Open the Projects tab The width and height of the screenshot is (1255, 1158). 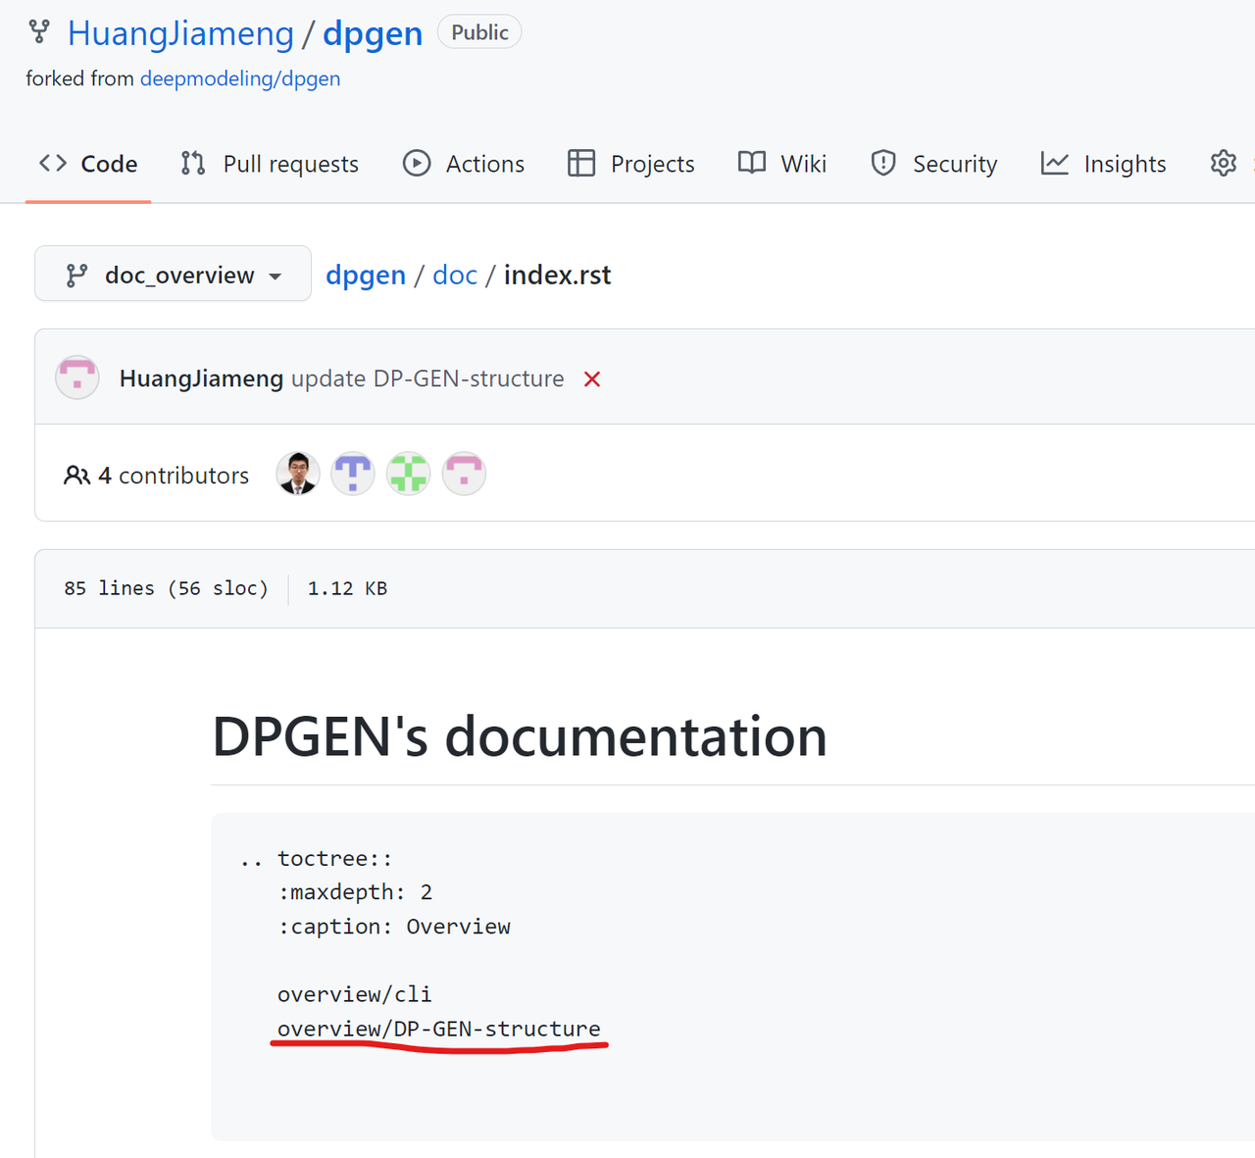[x=630, y=164]
